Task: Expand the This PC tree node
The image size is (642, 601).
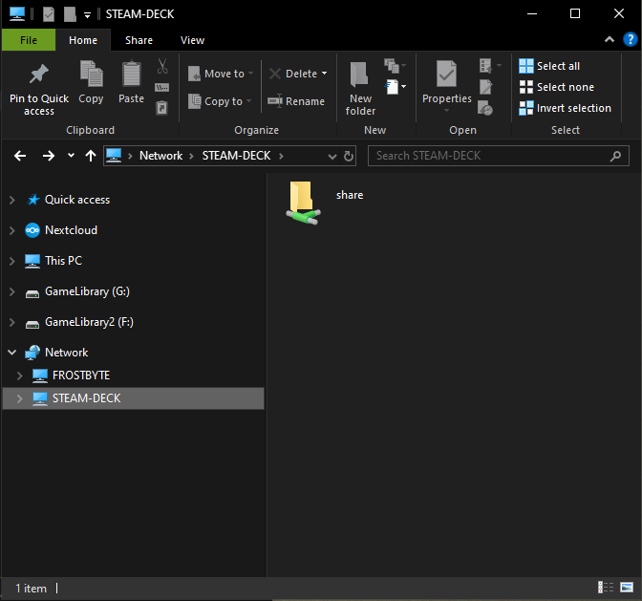Action: [x=11, y=261]
